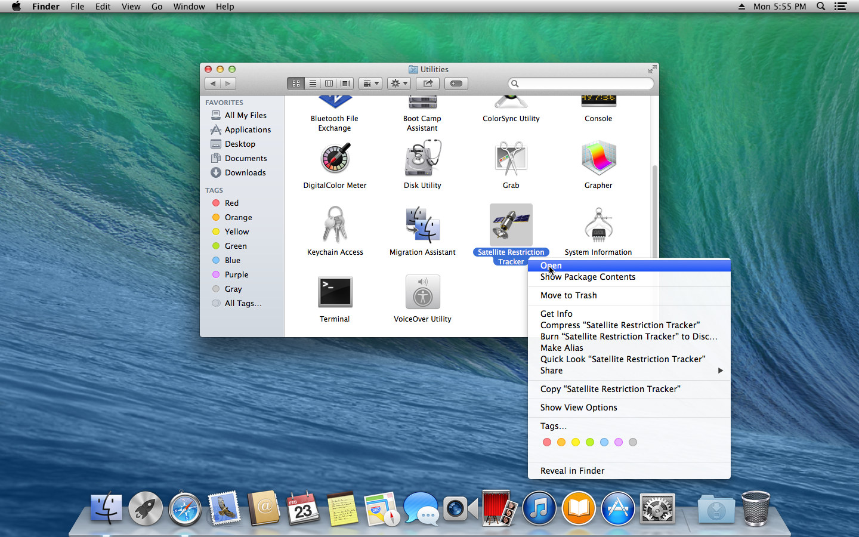The height and width of the screenshot is (537, 859).
Task: Apply the red tag color dot
Action: 546,442
